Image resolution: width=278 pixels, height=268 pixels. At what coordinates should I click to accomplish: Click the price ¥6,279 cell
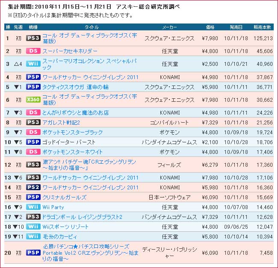[x=210, y=165]
